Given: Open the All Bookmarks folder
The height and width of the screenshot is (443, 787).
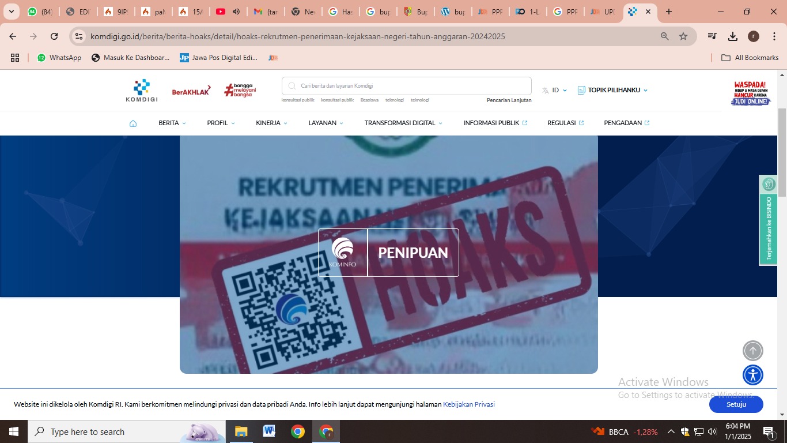Looking at the screenshot, I should [x=750, y=58].
